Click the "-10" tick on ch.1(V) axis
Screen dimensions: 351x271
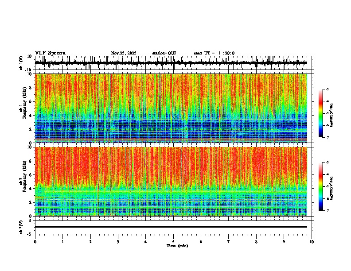(x=29, y=70)
